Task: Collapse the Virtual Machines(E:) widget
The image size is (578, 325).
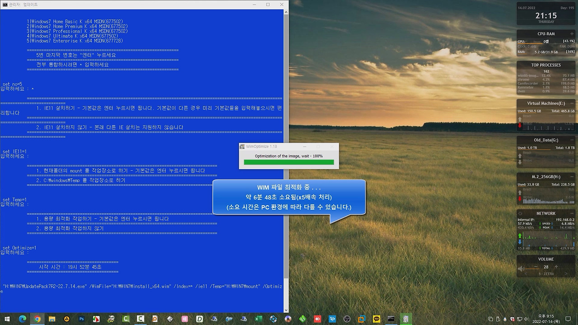Action: pos(572,103)
